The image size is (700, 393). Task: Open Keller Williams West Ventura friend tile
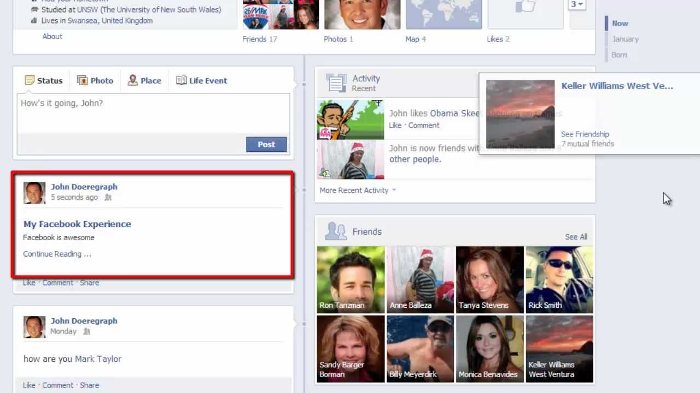559,349
